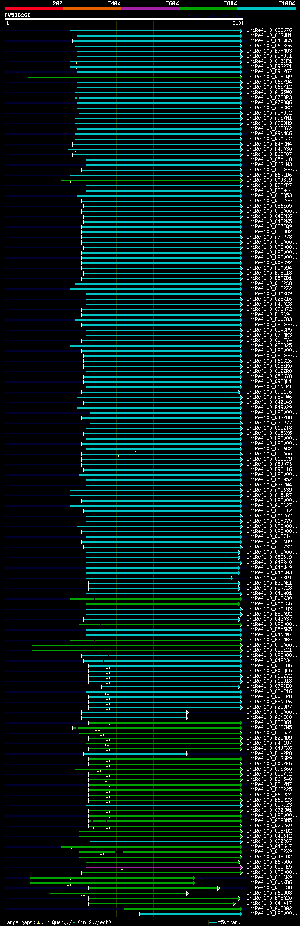300x926 pixels.
Task: Select the green alignment bar for Q0J8J9
Action: (152, 180)
